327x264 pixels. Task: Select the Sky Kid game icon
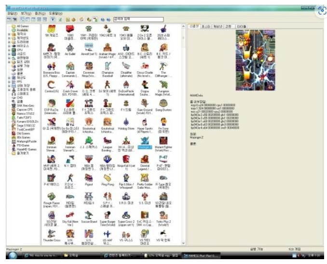[70, 219]
